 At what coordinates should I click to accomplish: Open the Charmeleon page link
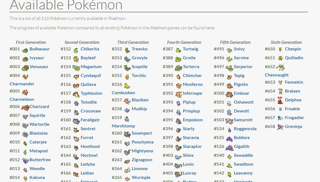click(x=22, y=99)
